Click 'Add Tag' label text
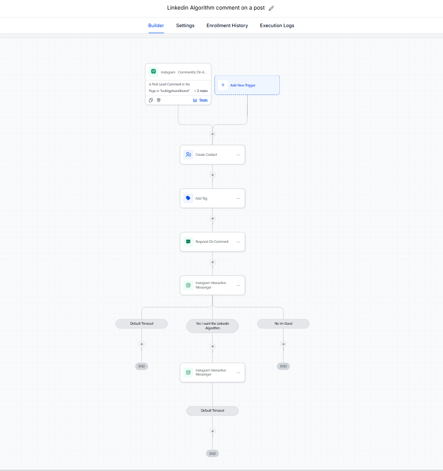The width and height of the screenshot is (443, 471). [x=201, y=198]
